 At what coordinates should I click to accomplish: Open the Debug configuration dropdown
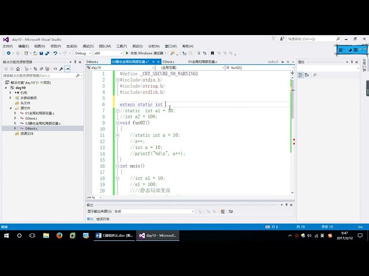pyautogui.click(x=83, y=53)
